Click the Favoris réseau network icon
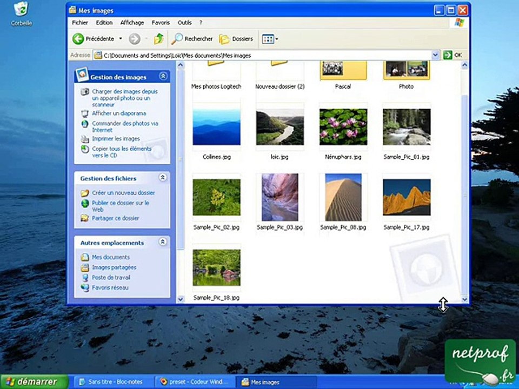This screenshot has width=519, height=389. click(x=85, y=287)
